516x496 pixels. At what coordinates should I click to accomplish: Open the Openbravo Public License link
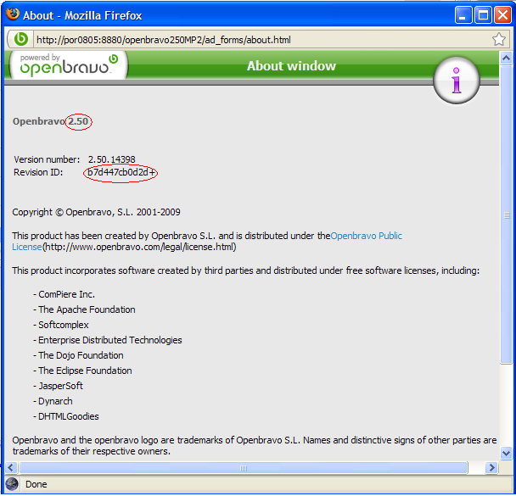tap(366, 236)
